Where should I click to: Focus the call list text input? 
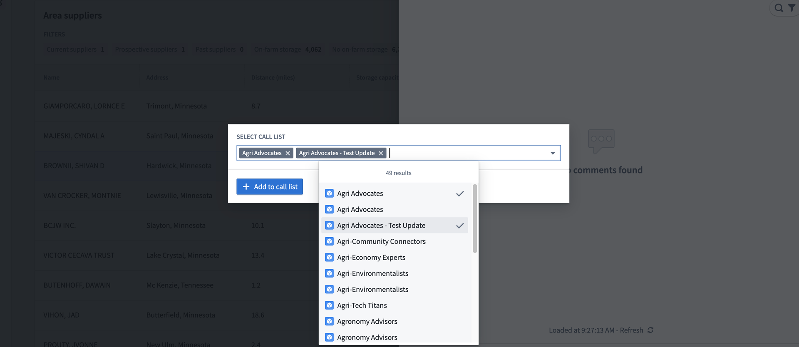(x=466, y=153)
